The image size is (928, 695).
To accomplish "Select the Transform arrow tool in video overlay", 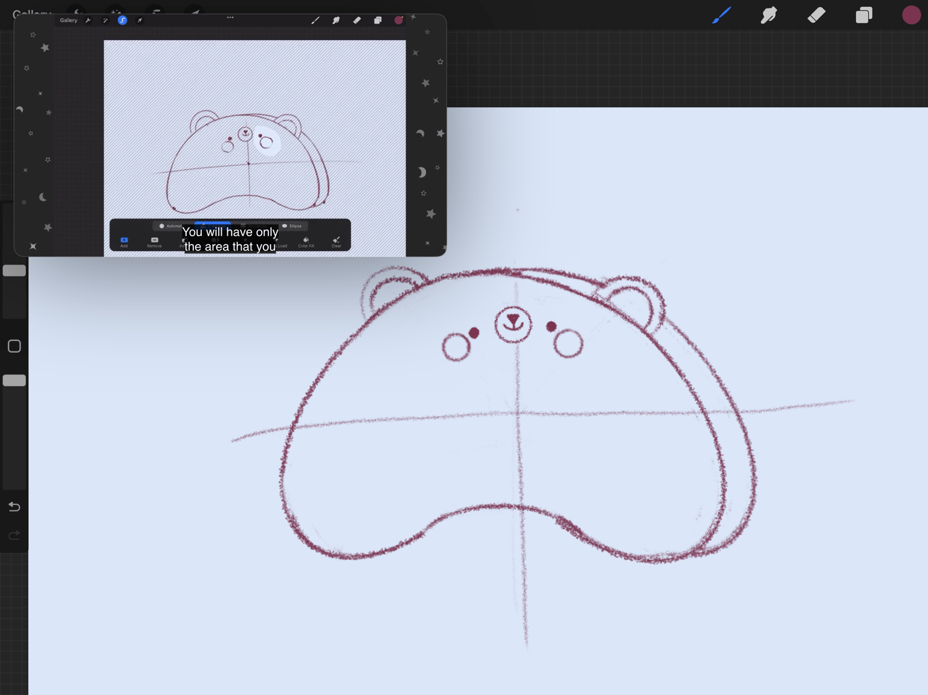I will (x=140, y=21).
